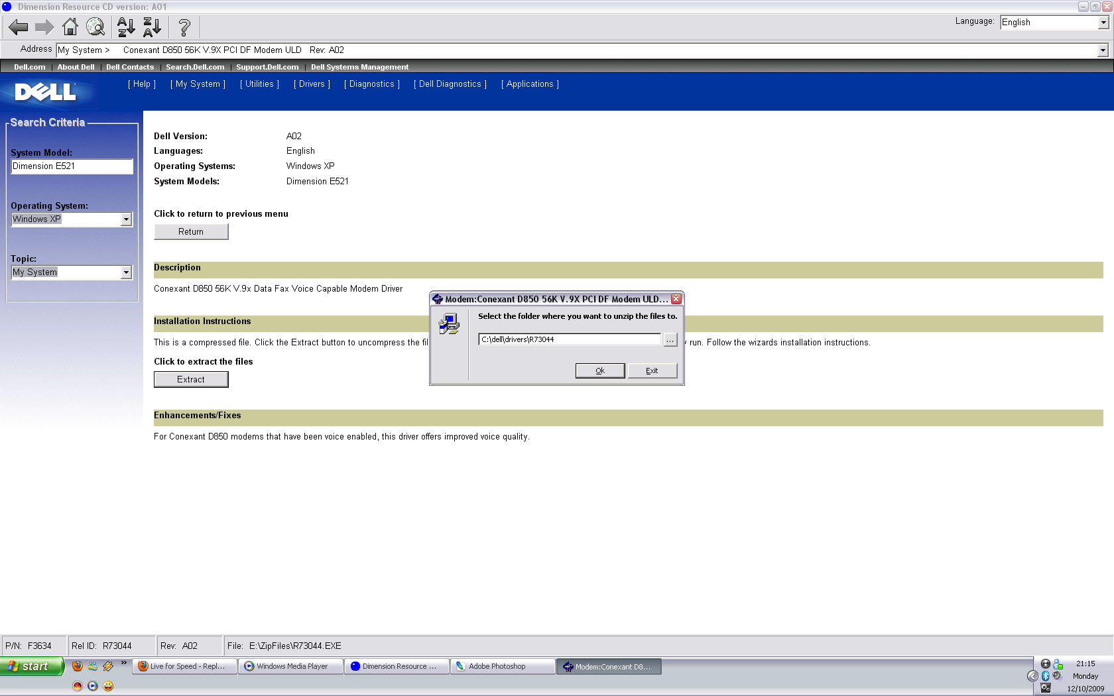Click the unzip folder path field
The height and width of the screenshot is (696, 1114).
coord(570,339)
